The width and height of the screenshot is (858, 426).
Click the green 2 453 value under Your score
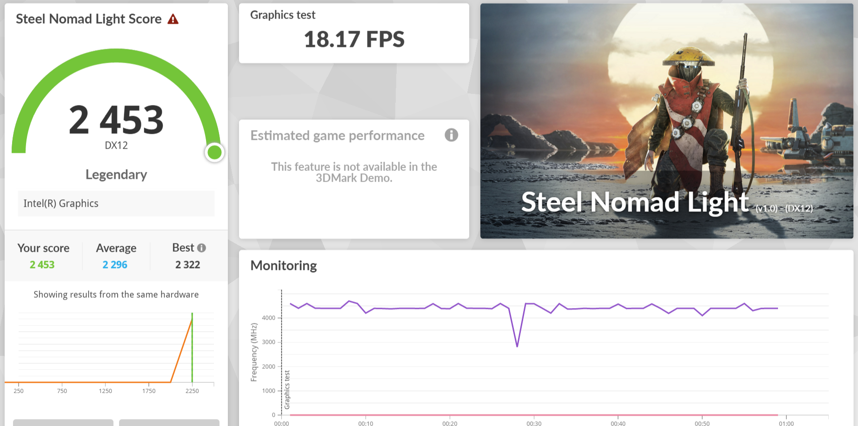[42, 265]
